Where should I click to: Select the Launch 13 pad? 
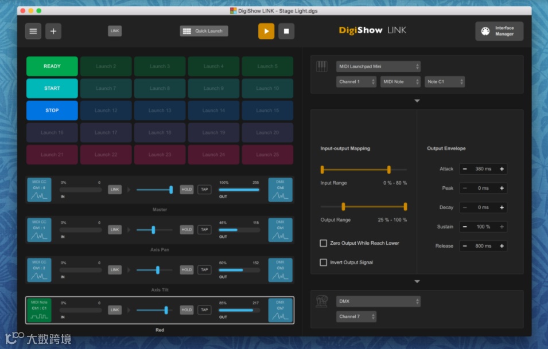coord(160,110)
